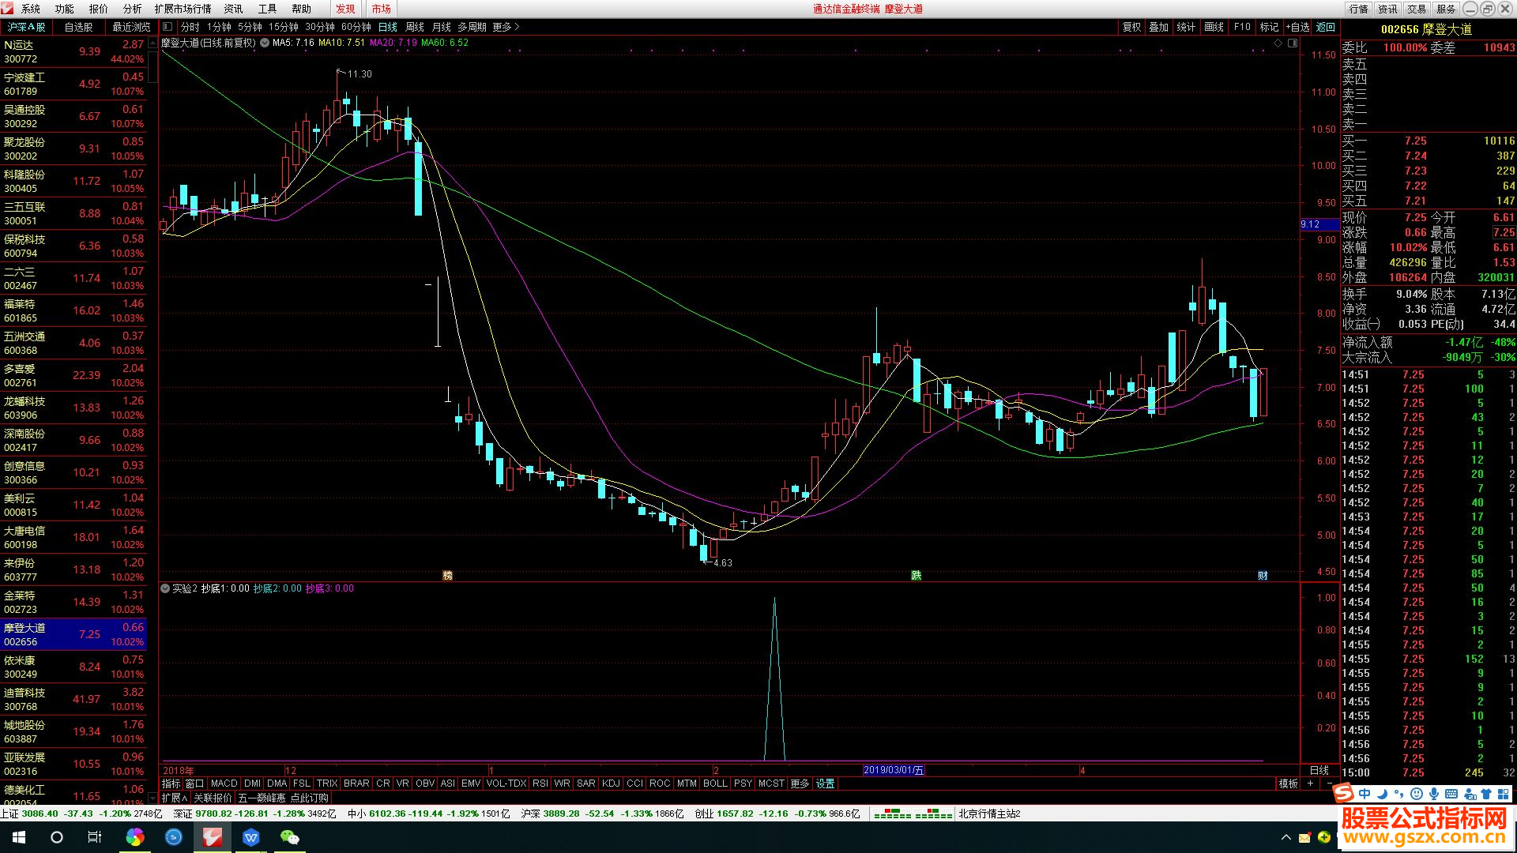The height and width of the screenshot is (853, 1517).
Task: Open Task View on taskbar
Action: click(95, 837)
